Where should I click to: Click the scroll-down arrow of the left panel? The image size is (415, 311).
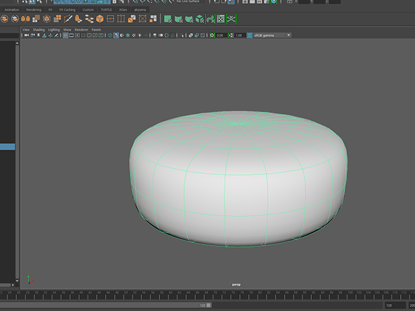coord(18,281)
